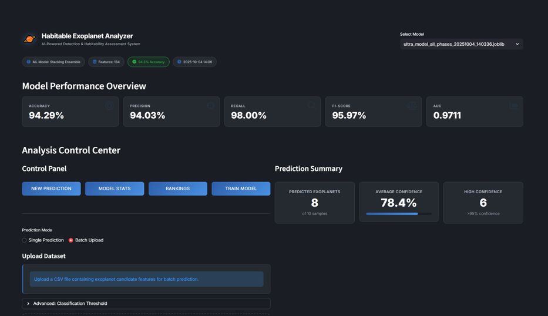Switch to the Model Stats tab
Screen dimensions: 548x316
click(x=115, y=189)
